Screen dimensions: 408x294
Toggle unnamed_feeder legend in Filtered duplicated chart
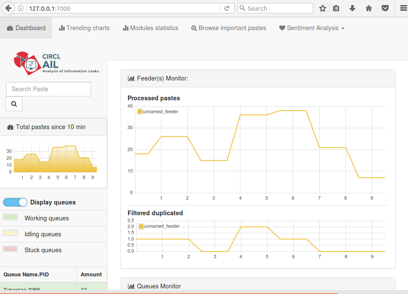pos(159,226)
